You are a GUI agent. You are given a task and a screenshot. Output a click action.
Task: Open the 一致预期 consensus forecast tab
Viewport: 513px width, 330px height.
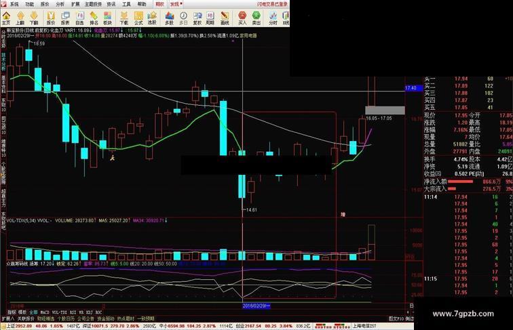tap(146, 318)
